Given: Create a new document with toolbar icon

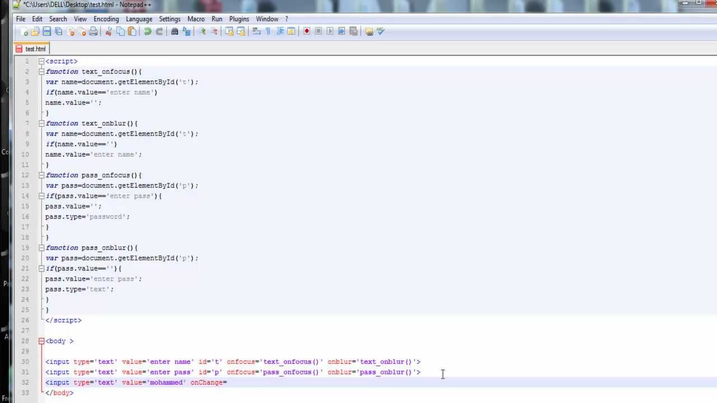Looking at the screenshot, I should coord(24,31).
